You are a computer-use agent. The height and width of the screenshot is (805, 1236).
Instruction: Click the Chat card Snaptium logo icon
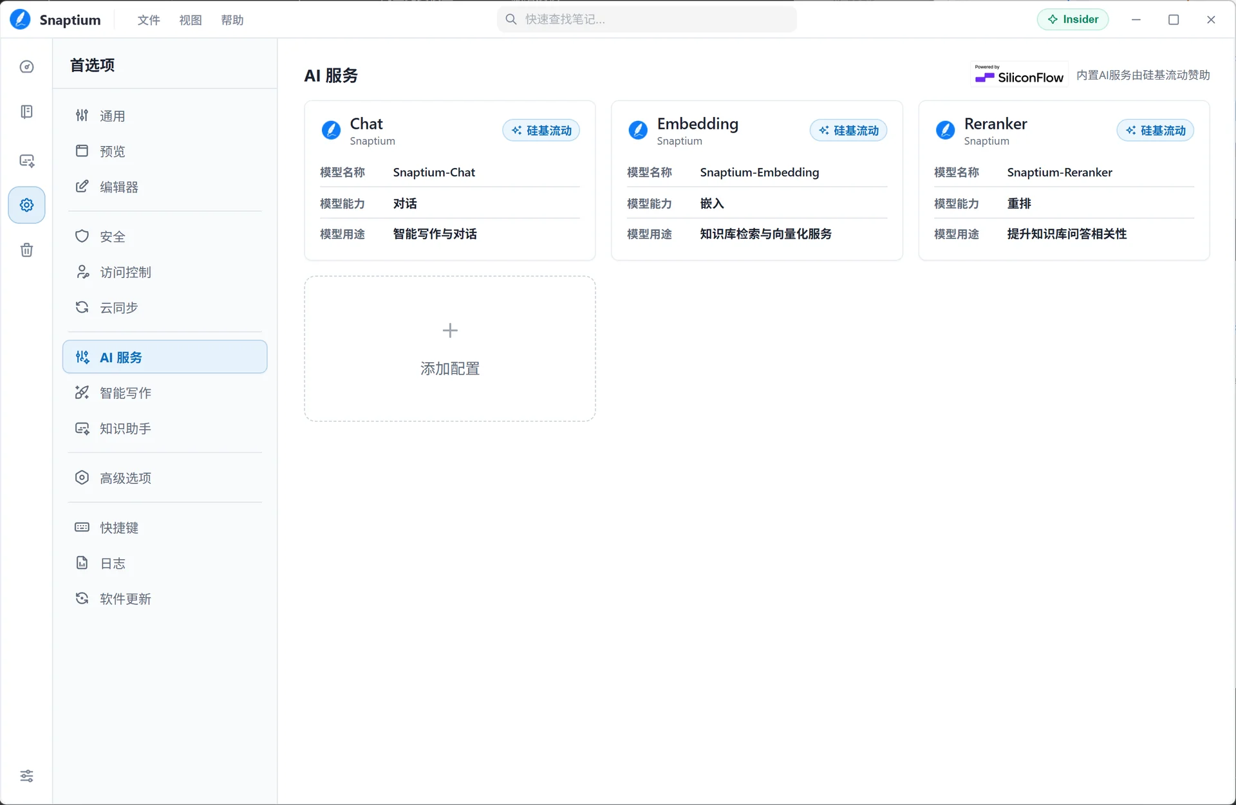click(331, 131)
